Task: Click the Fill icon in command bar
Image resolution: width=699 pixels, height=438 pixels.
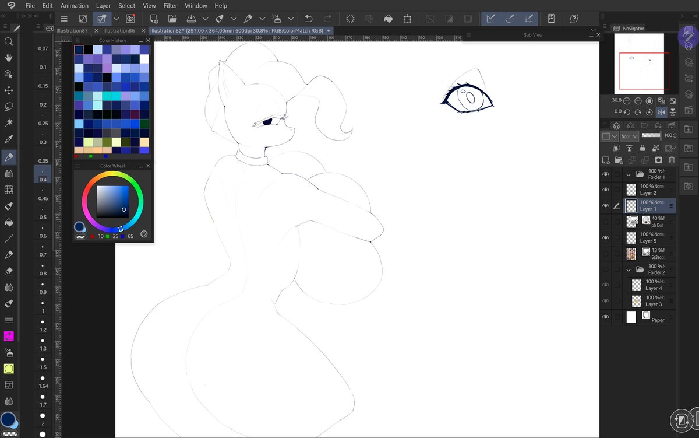Action: (388, 19)
